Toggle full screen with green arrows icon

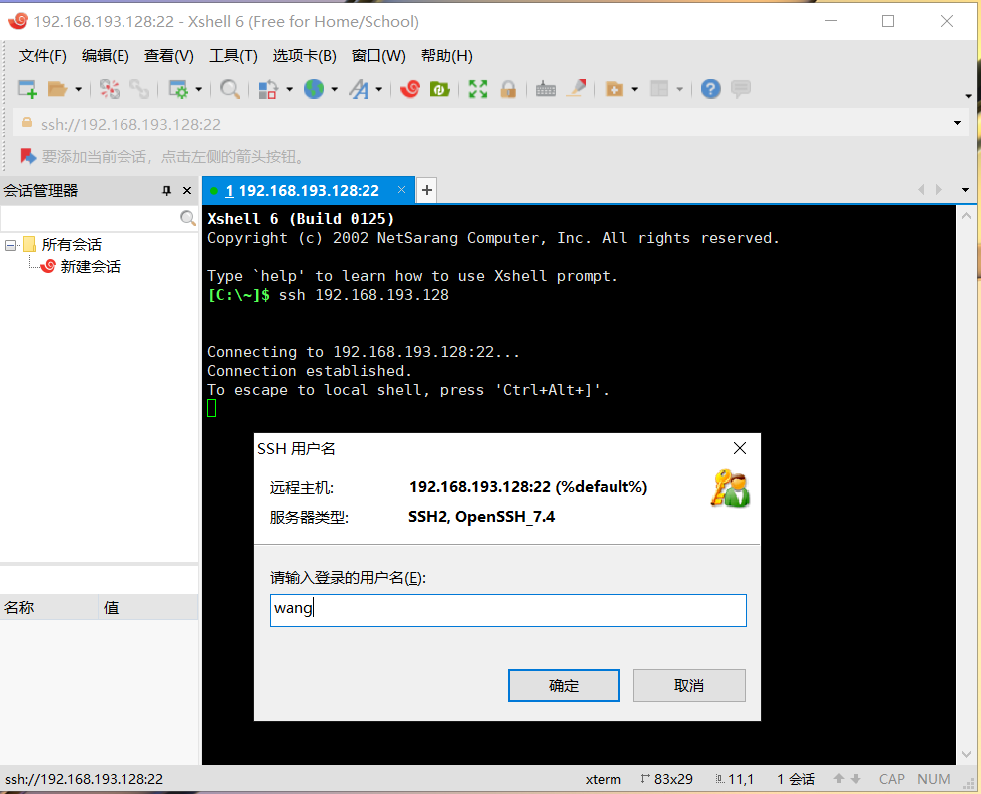click(x=478, y=89)
